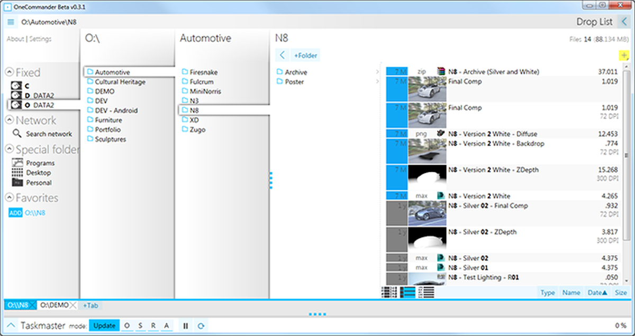This screenshot has width=635, height=336.
Task: Click ADD under Favorites
Action: 16,213
